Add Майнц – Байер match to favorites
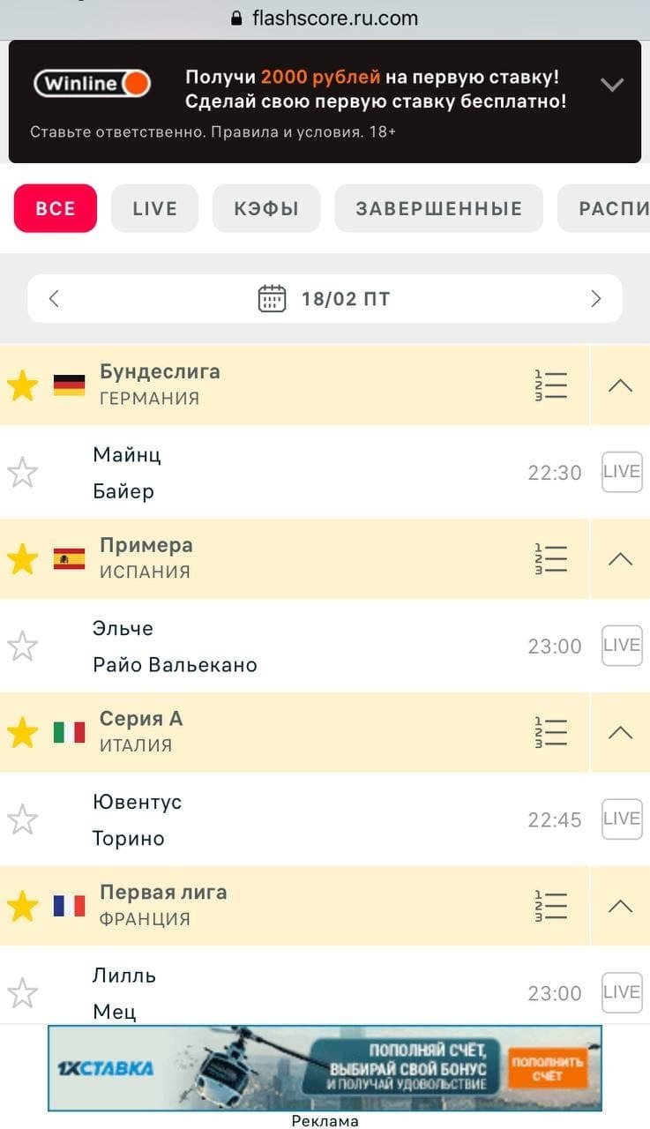The width and height of the screenshot is (650, 1129). coord(22,473)
